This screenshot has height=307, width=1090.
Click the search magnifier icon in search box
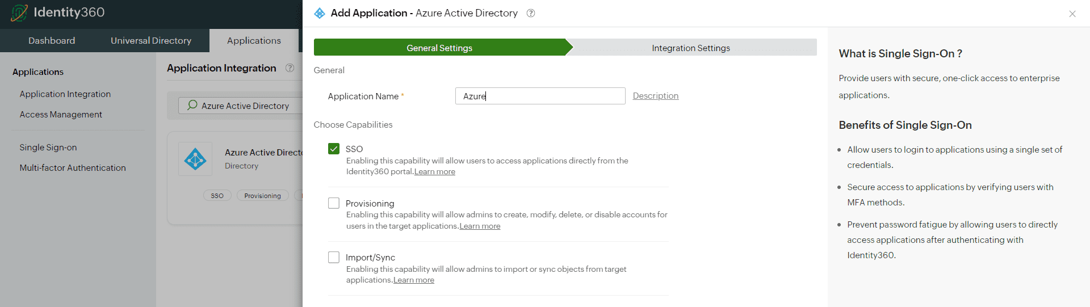pyautogui.click(x=192, y=105)
